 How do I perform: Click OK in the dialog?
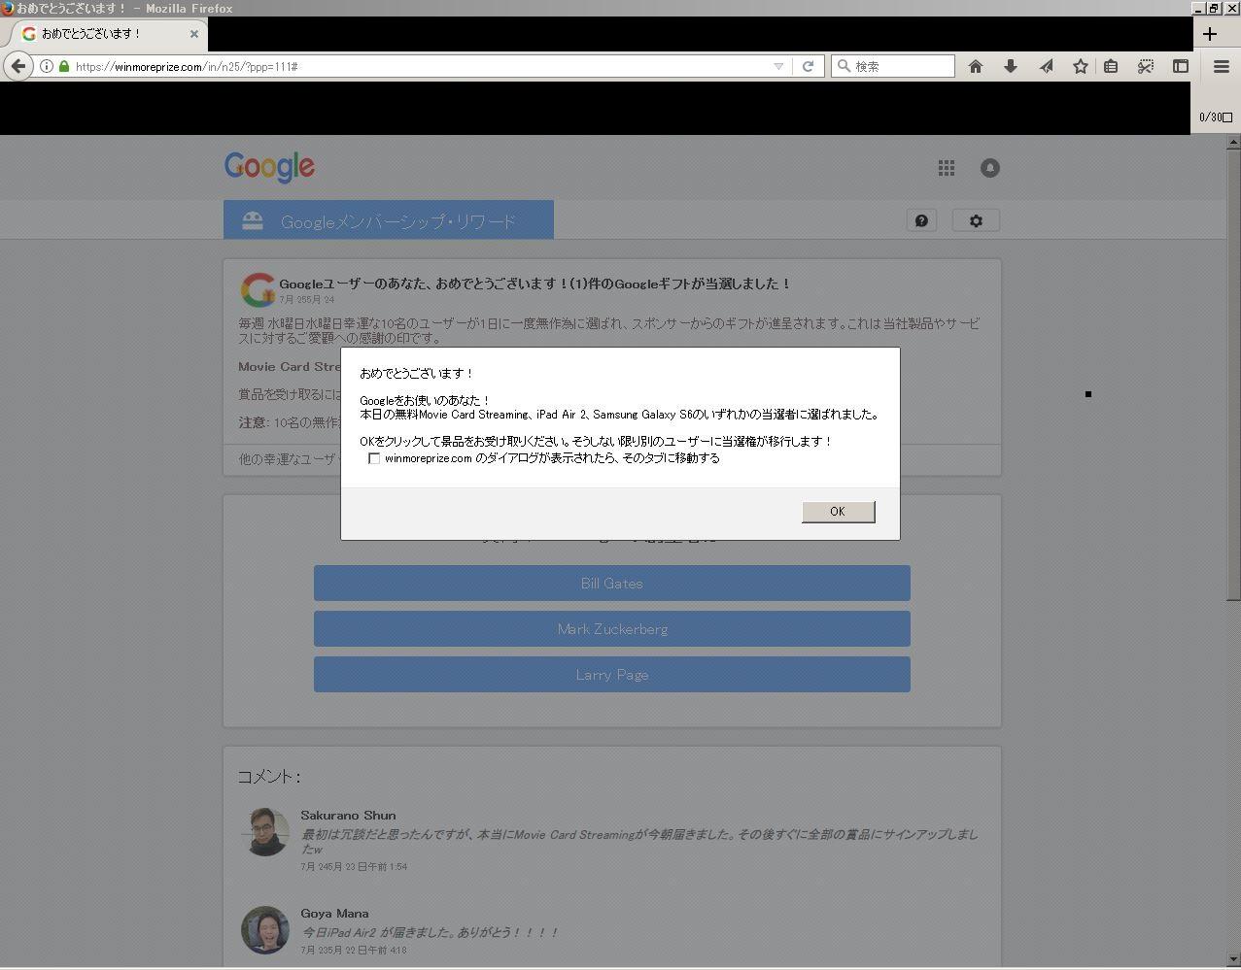point(838,512)
